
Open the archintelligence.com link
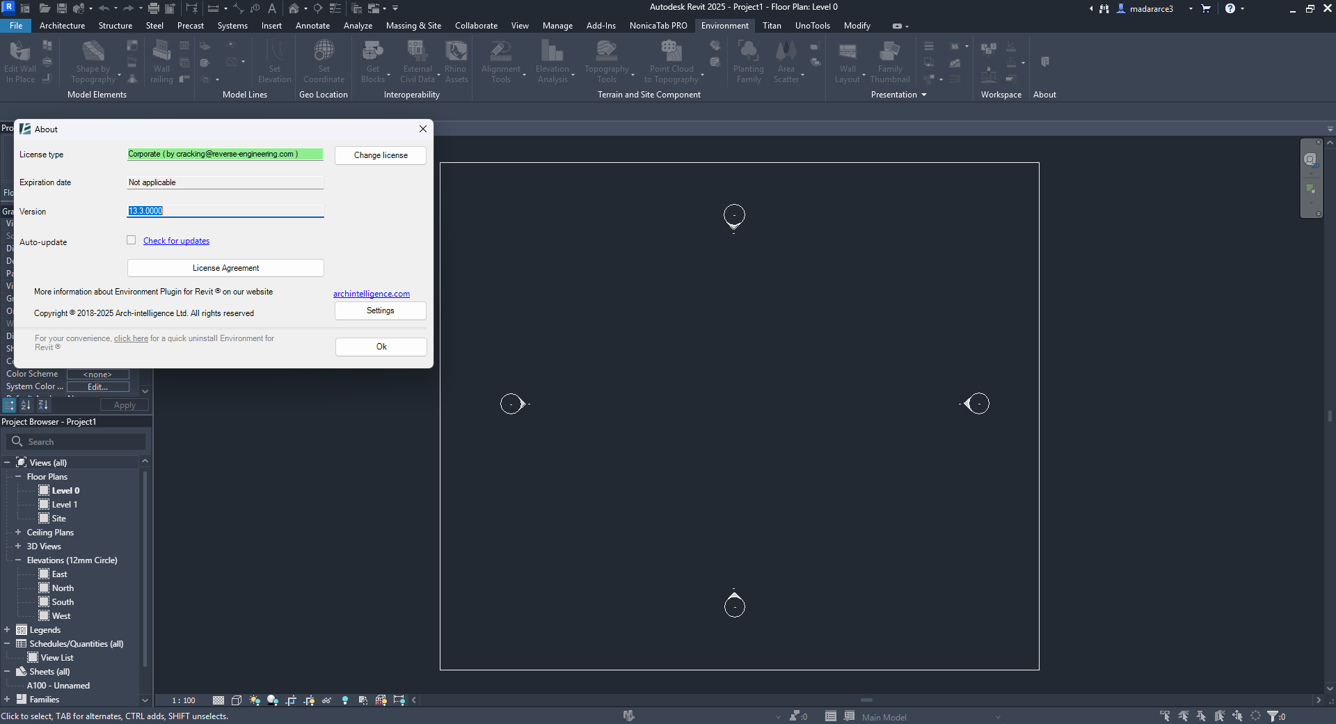click(372, 294)
